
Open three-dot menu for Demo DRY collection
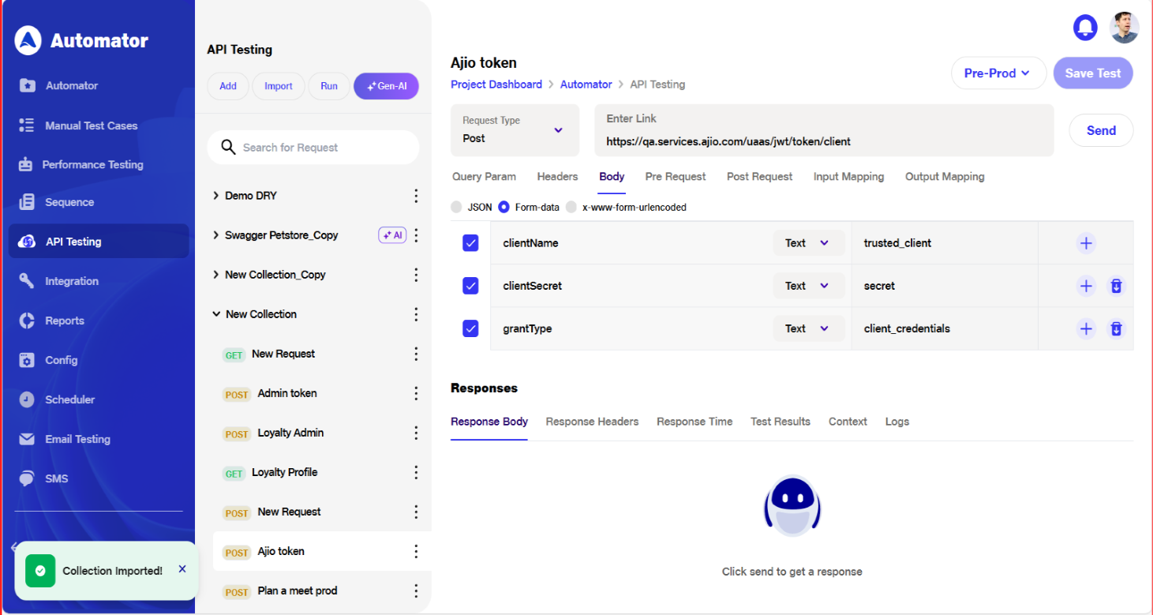(416, 196)
